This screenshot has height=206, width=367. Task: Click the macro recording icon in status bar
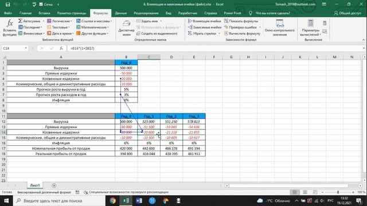[x=77, y=192]
